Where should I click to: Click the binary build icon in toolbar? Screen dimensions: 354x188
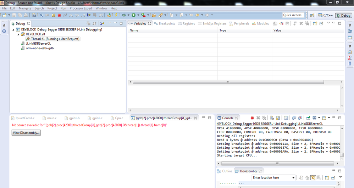[34, 15]
